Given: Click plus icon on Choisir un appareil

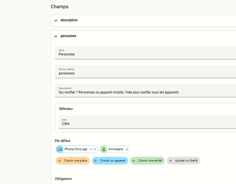Looking at the screenshot, I should pyautogui.click(x=96, y=161).
